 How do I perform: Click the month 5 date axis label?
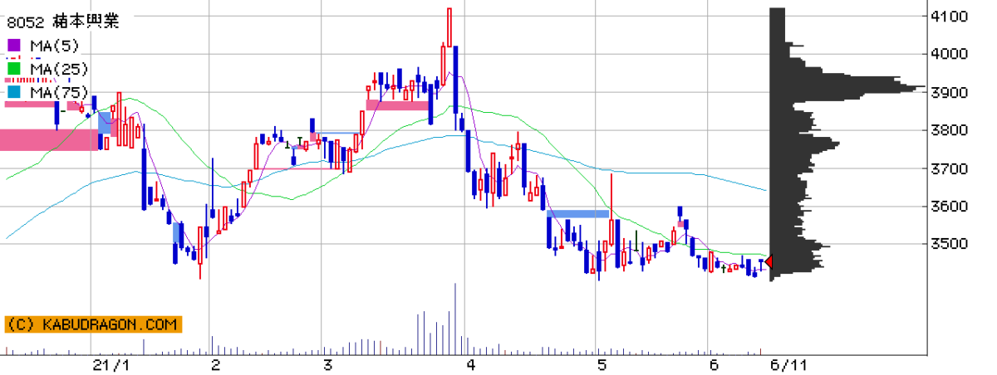click(x=601, y=365)
